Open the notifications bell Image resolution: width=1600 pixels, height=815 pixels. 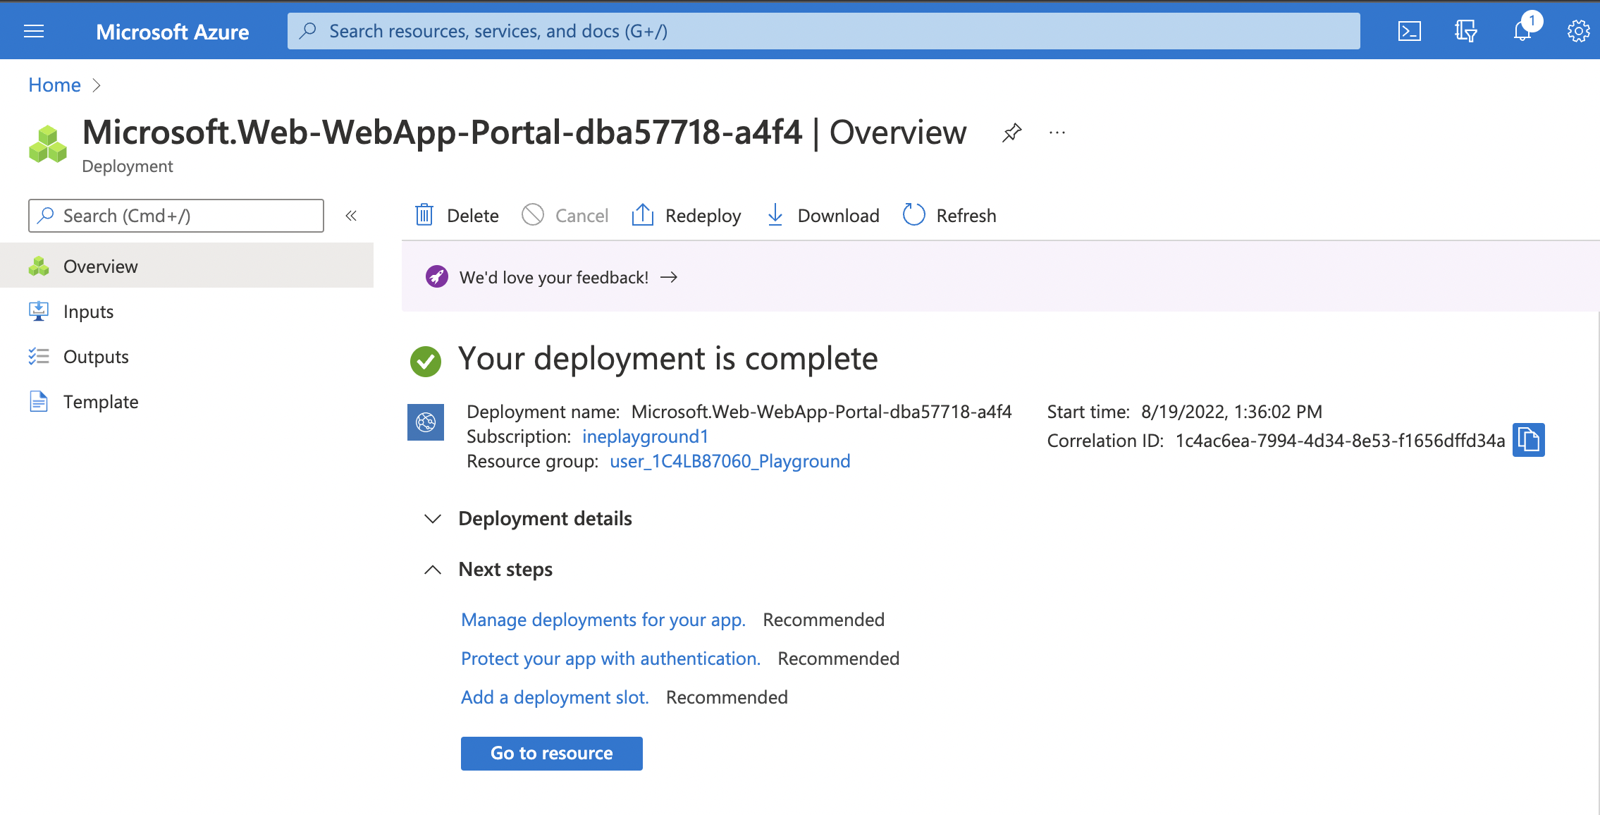[x=1522, y=31]
